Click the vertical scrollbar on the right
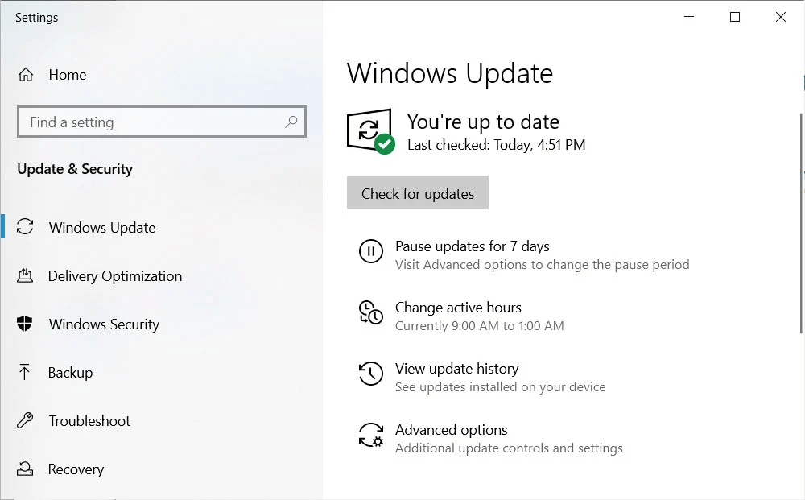 [x=801, y=223]
